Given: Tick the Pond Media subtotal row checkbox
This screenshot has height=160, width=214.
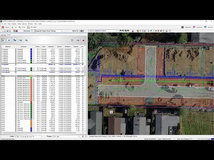Looking at the screenshot, I should click(16, 72).
